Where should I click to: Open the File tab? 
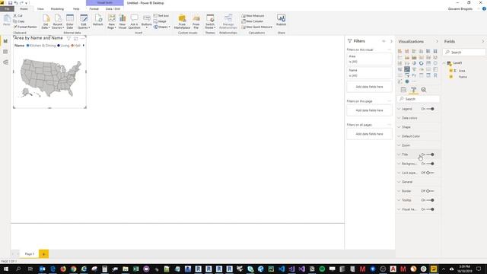point(7,8)
